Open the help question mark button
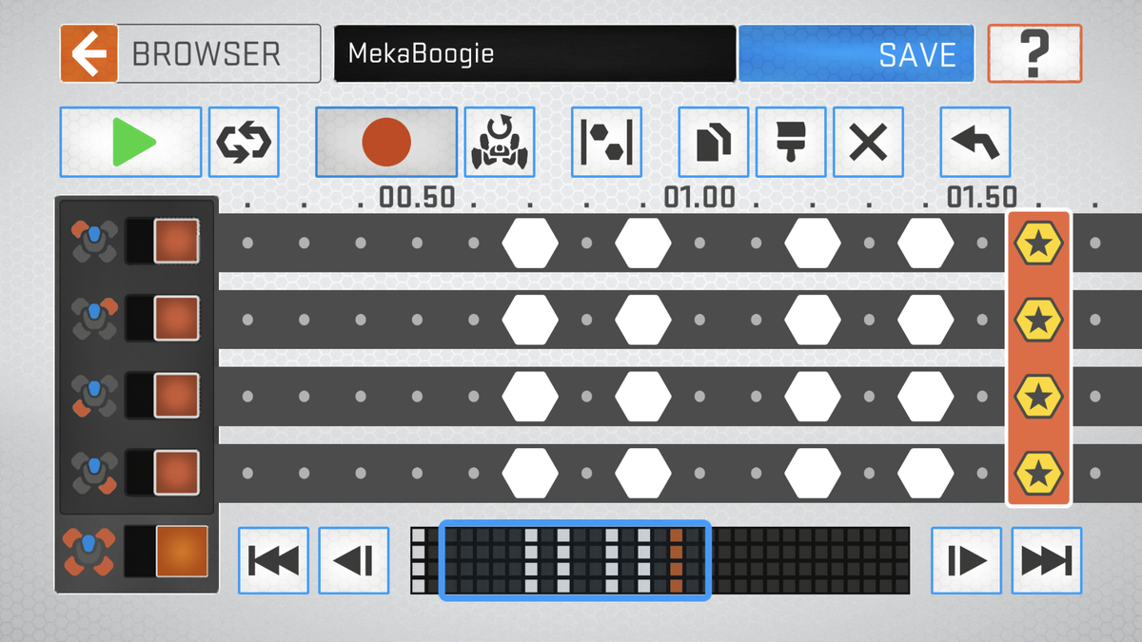 point(1034,54)
